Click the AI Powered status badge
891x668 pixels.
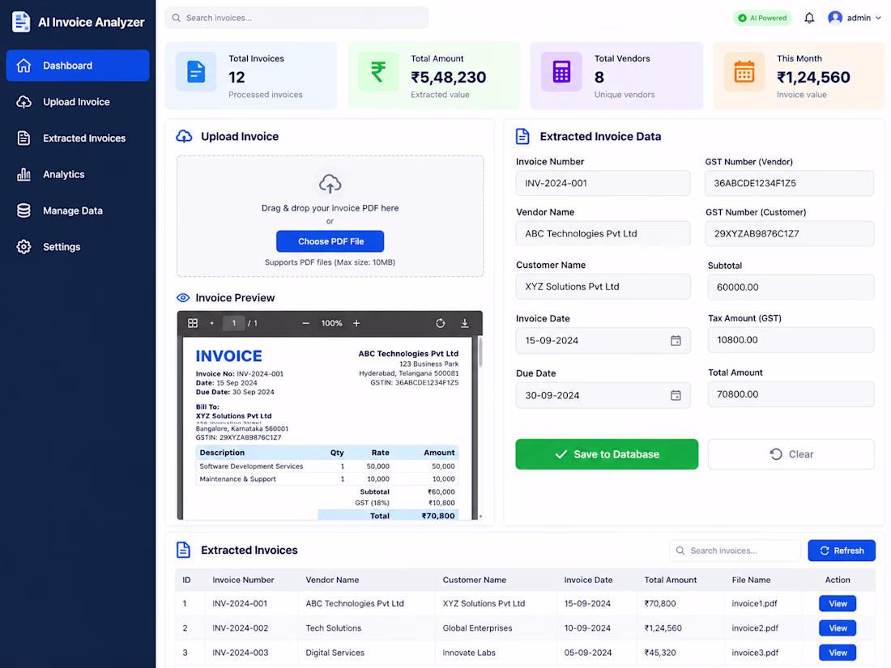[762, 18]
